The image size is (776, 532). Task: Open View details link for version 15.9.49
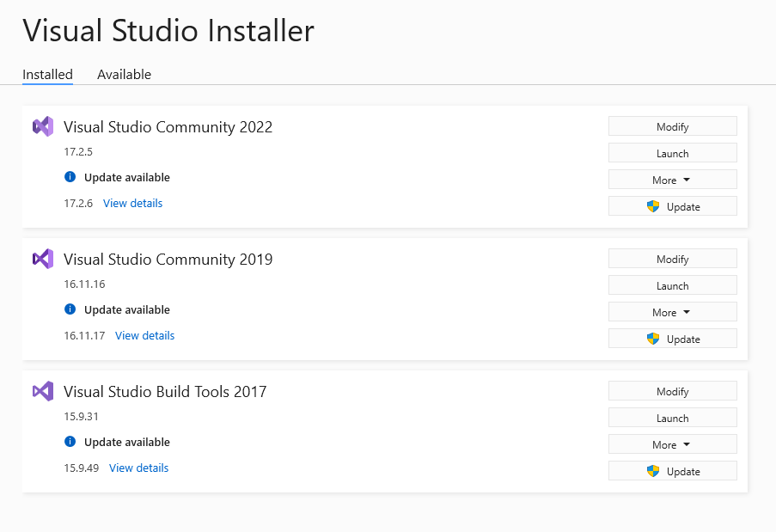point(138,468)
